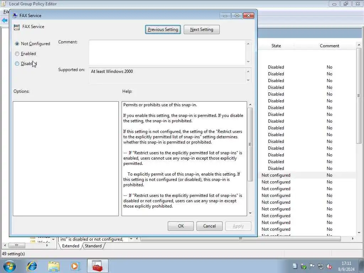Select the Disabled radio button
Image resolution: width=364 pixels, height=273 pixels.
(17, 64)
